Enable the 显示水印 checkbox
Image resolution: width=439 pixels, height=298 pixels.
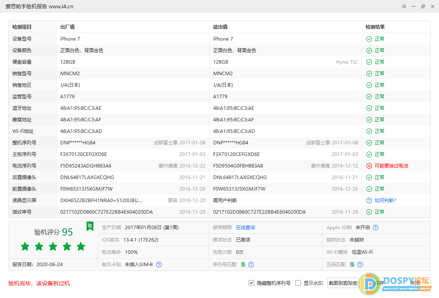pos(298,283)
